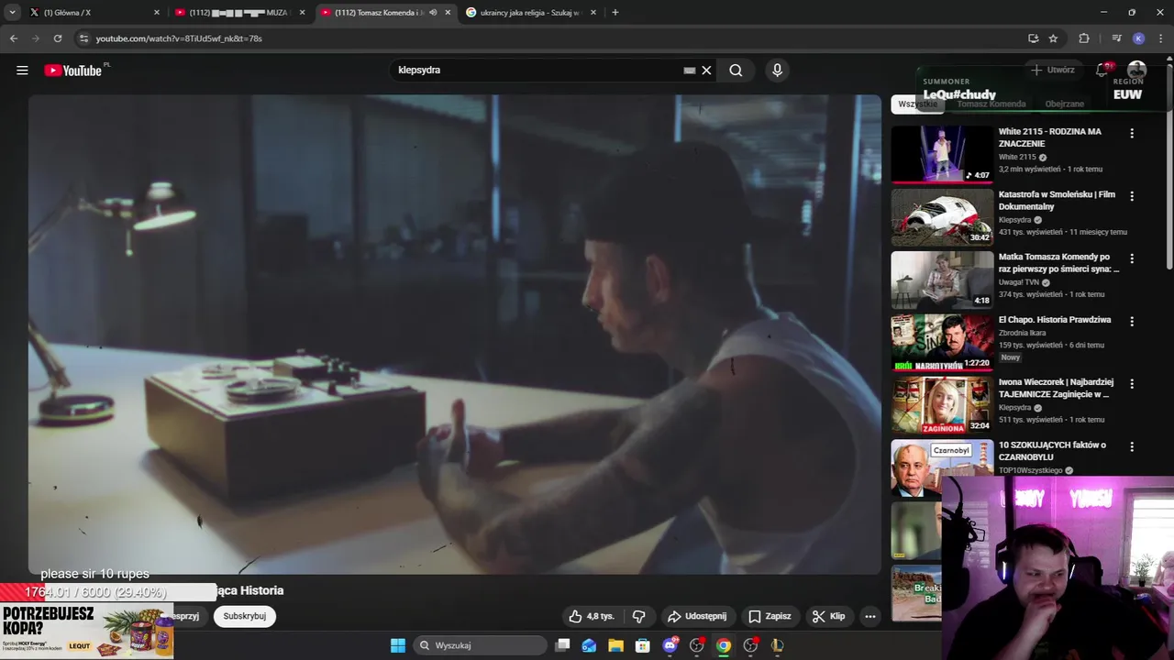Open File Explorer from the taskbar
This screenshot has height=660, width=1174.
tap(616, 645)
